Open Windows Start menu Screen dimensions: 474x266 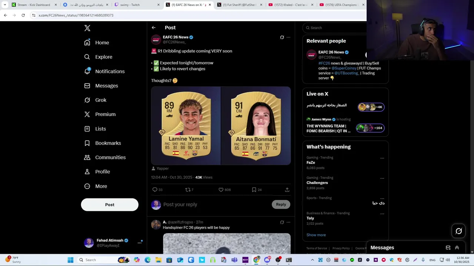(x=70, y=260)
